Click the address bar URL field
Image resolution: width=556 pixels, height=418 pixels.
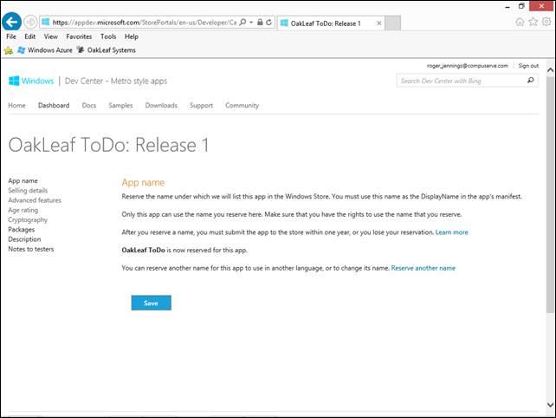145,23
